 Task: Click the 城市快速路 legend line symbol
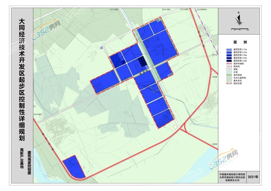(x=229, y=64)
